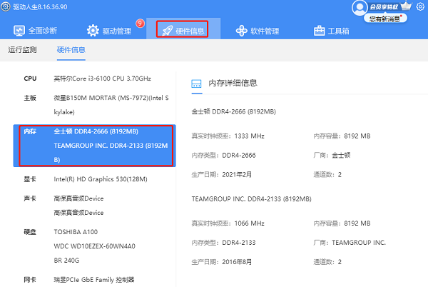Viewport: 428px width, 287px height.
Task: Click the 真实时钟频率 1333 MHz value
Action: [x=249, y=136]
